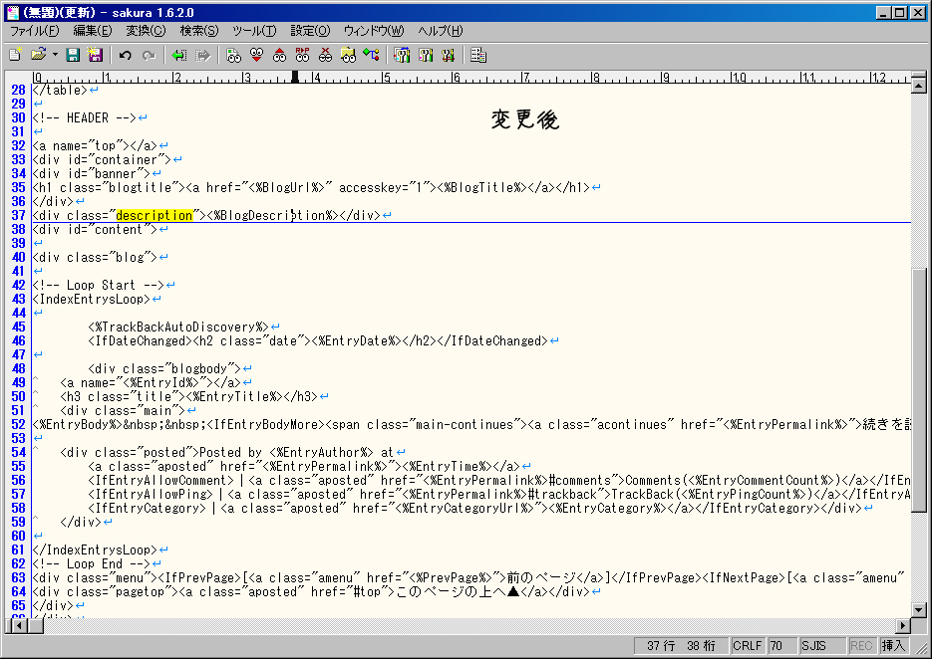Find next with down-arrow binoculars icon
Image resolution: width=932 pixels, height=659 pixels.
[x=256, y=55]
